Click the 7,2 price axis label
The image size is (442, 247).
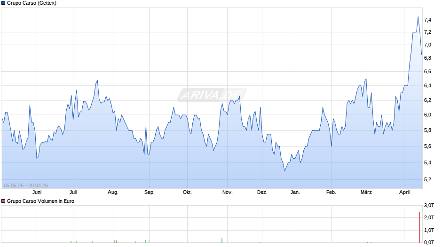(x=427, y=32)
